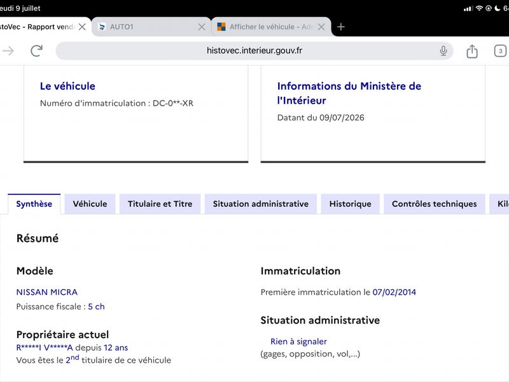Open the share sheet icon
This screenshot has width=509, height=382.
(471, 51)
